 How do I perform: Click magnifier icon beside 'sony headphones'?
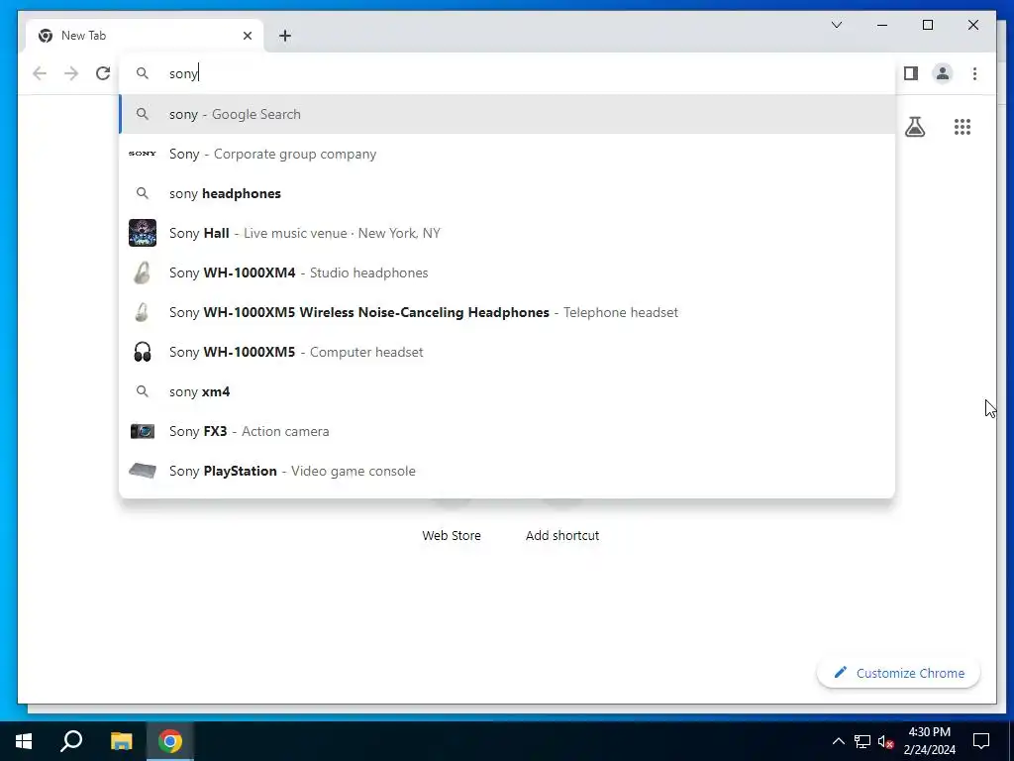click(x=143, y=193)
